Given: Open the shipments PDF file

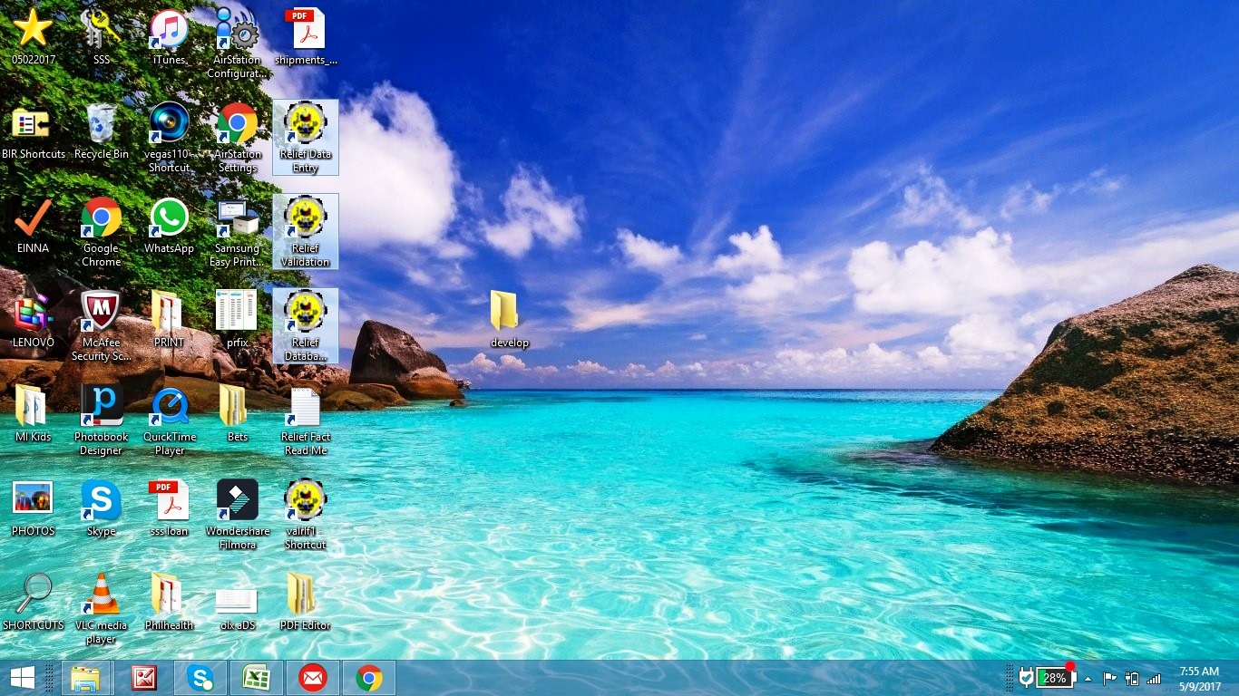Looking at the screenshot, I should (306, 36).
